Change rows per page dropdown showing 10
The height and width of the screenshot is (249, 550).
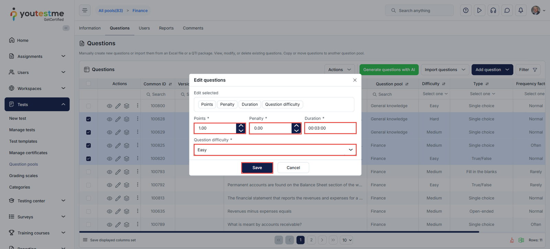347,240
